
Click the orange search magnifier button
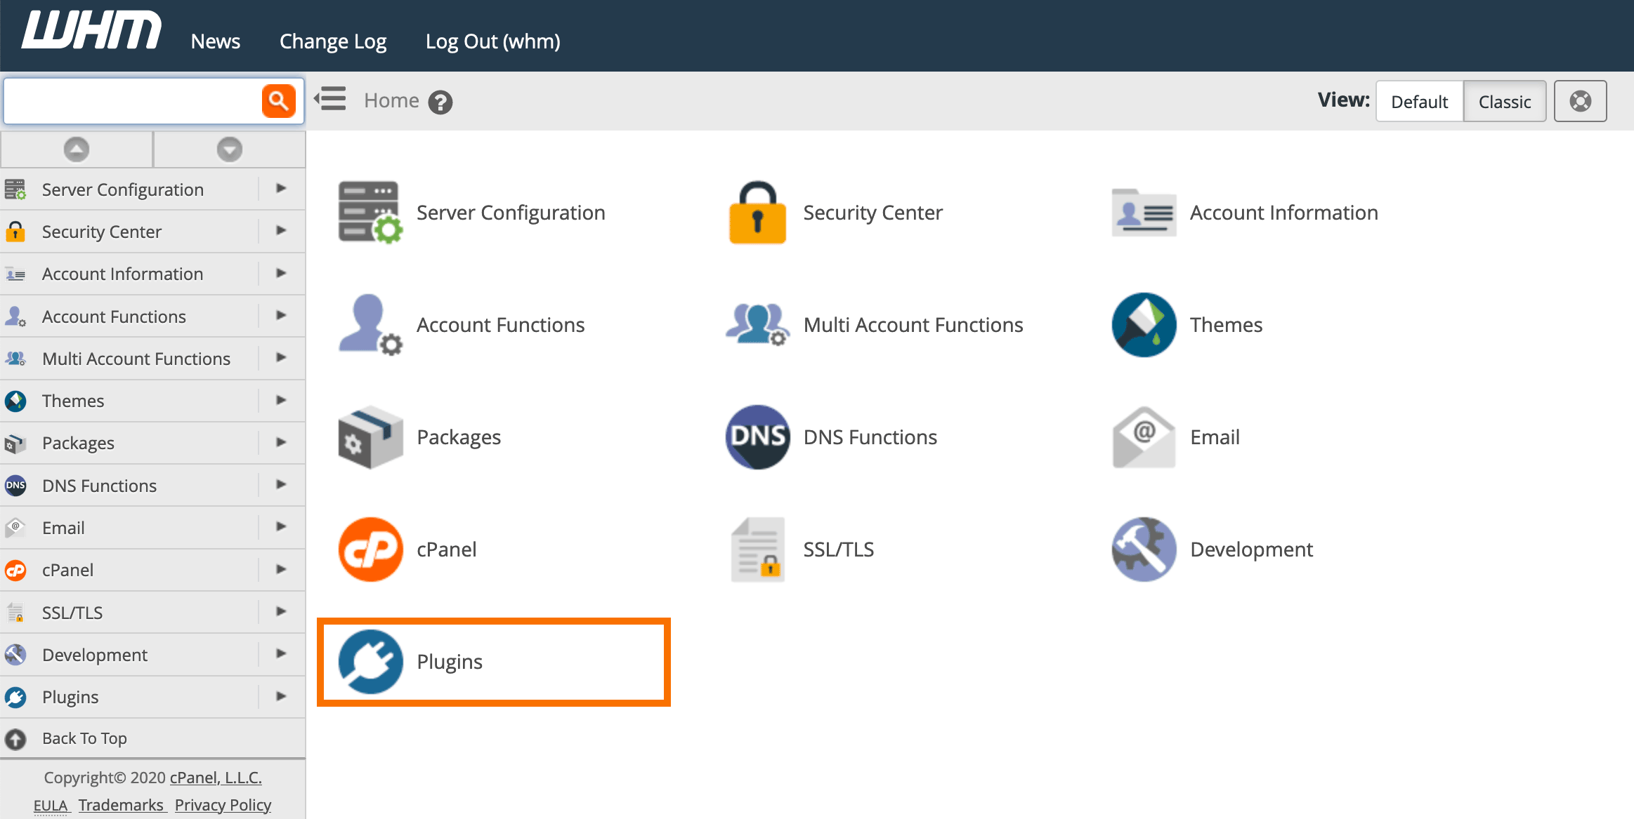[x=278, y=101]
